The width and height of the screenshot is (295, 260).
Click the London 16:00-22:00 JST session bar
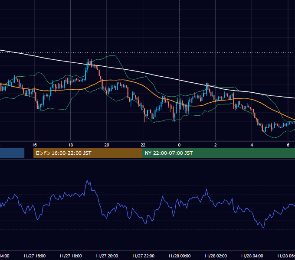pyautogui.click(x=88, y=153)
